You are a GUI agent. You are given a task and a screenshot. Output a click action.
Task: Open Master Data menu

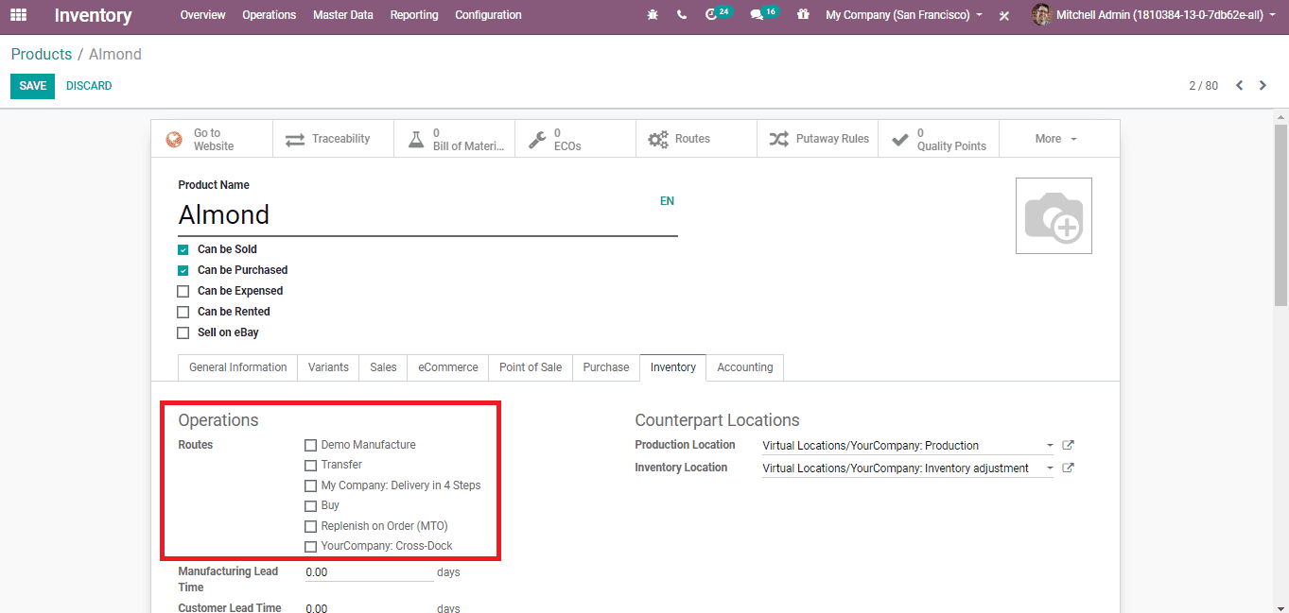342,15
